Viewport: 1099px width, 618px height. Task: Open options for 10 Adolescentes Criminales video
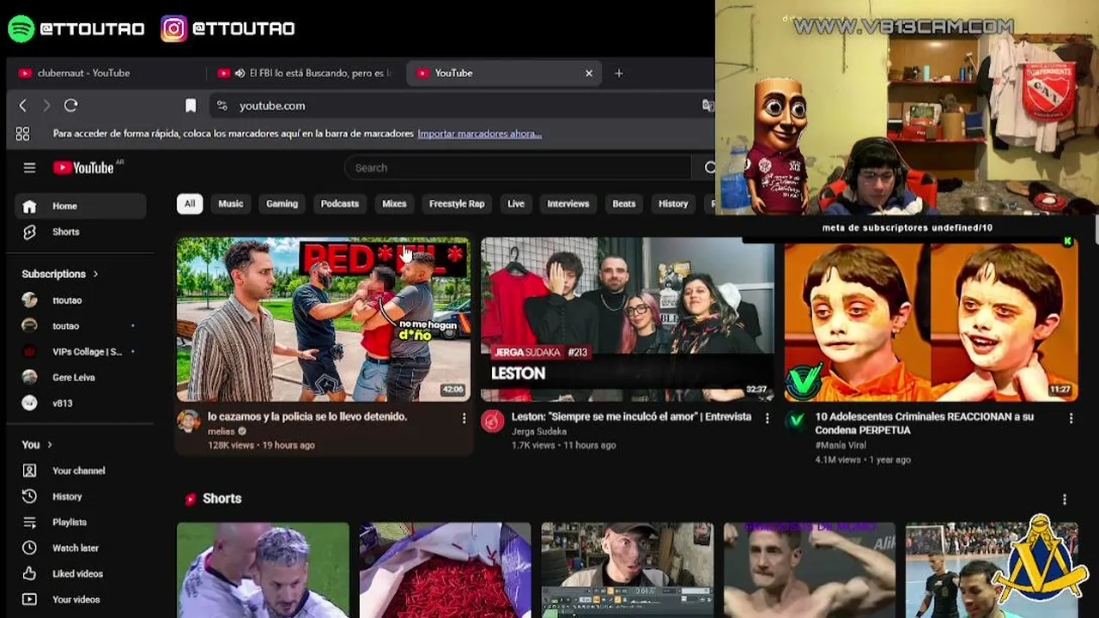coord(1071,418)
